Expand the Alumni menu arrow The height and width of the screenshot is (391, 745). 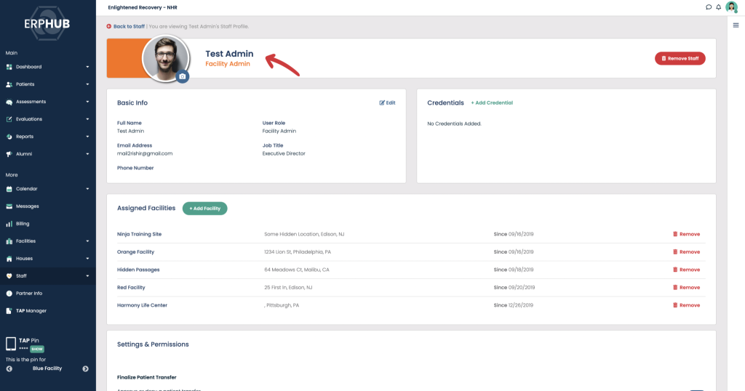click(87, 154)
